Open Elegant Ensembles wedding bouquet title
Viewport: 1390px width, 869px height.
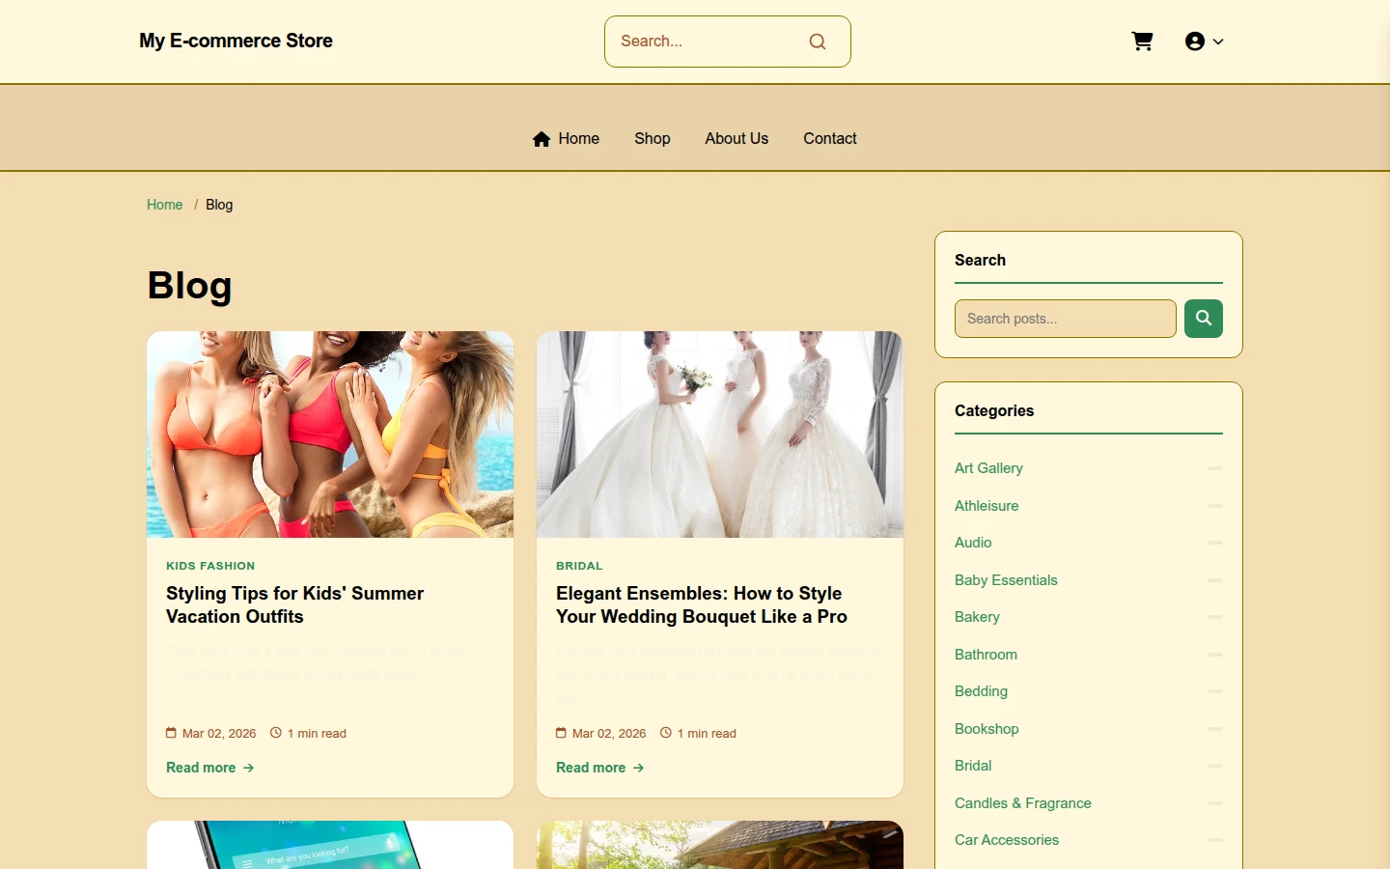[702, 605]
